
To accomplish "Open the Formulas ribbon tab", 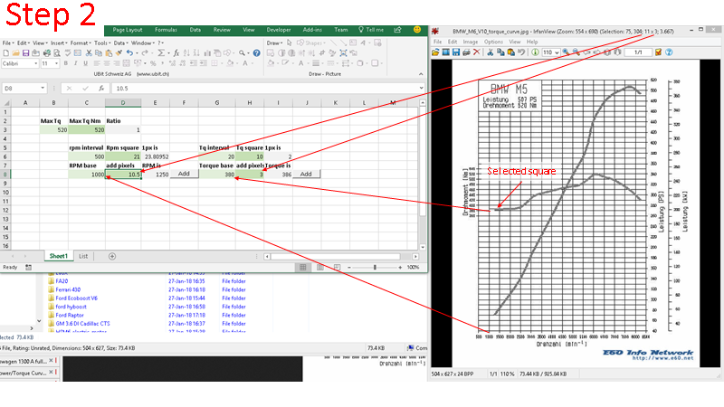I will pos(166,30).
